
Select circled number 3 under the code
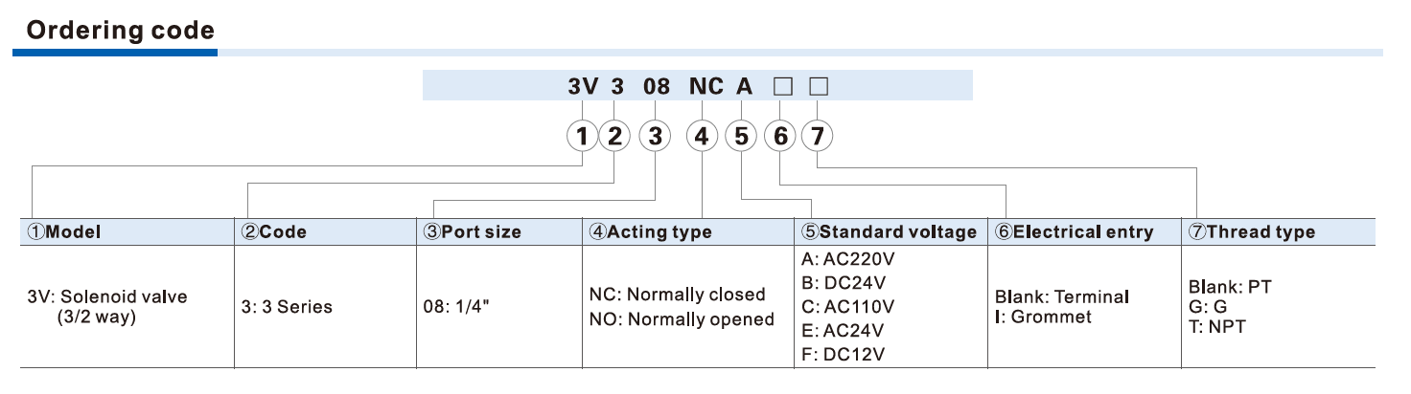(655, 137)
